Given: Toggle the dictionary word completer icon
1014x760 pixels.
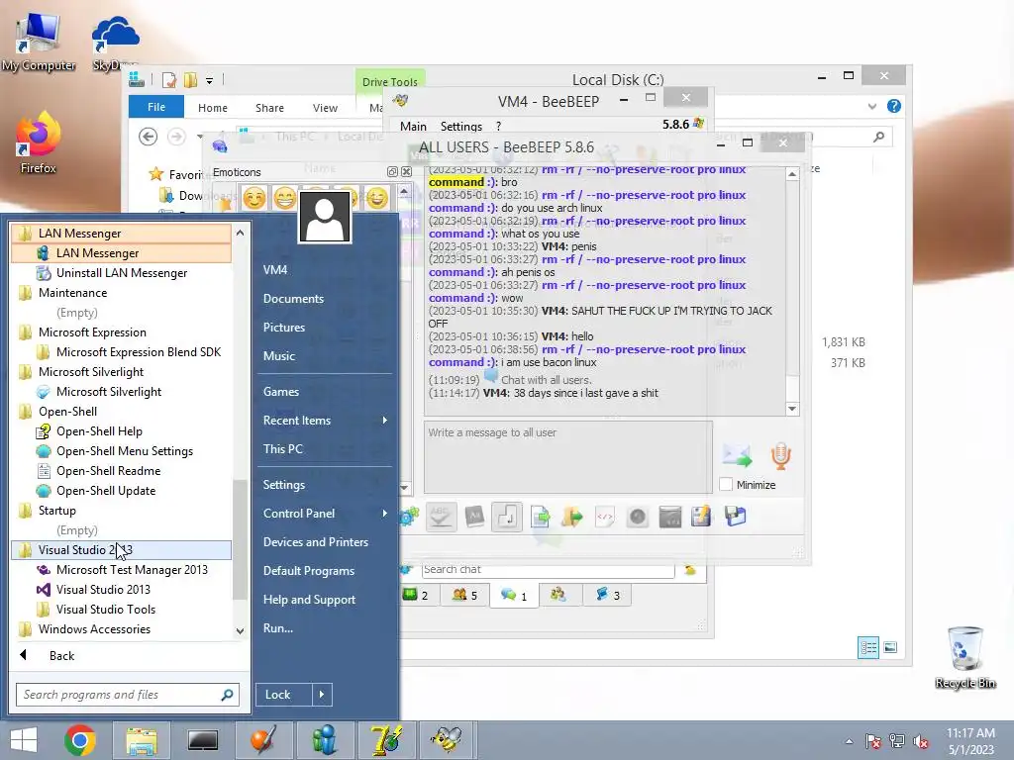Looking at the screenshot, I should point(474,517).
